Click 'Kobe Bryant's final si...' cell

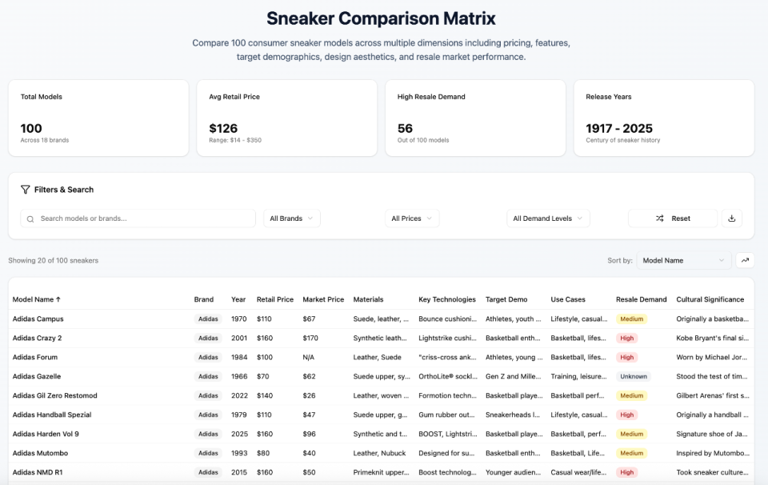pos(712,338)
